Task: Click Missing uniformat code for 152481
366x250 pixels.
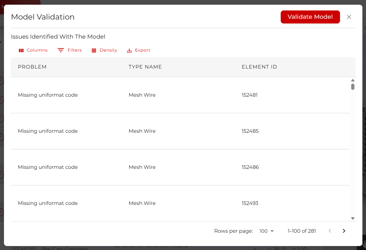Action: tap(48, 95)
